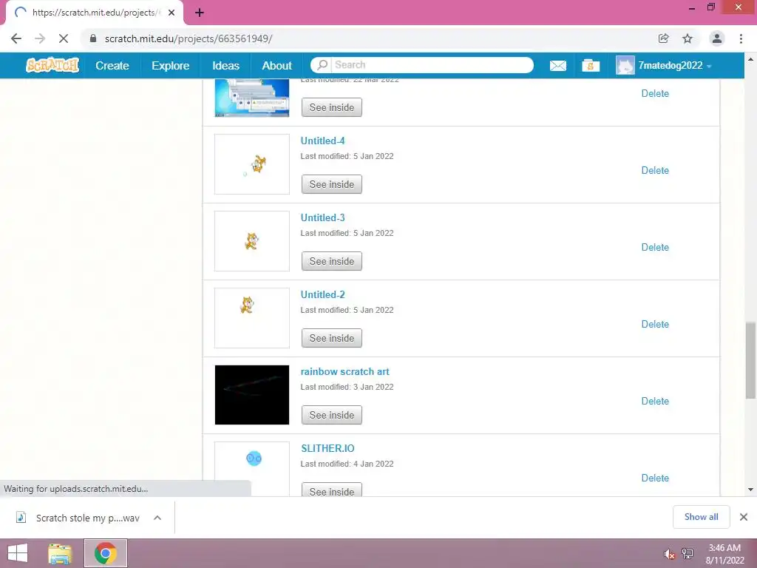757x568 pixels.
Task: Open the My Stuff folder icon
Action: pos(591,65)
